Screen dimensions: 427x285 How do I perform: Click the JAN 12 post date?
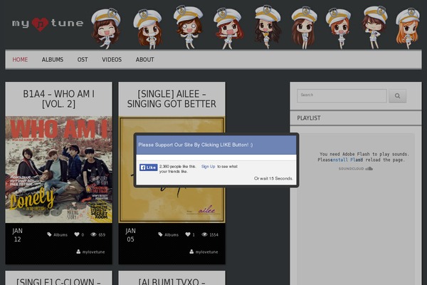[17, 235]
